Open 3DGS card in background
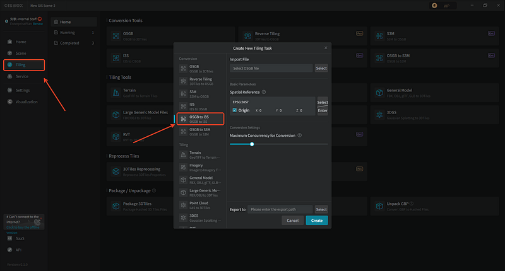 pos(434,115)
